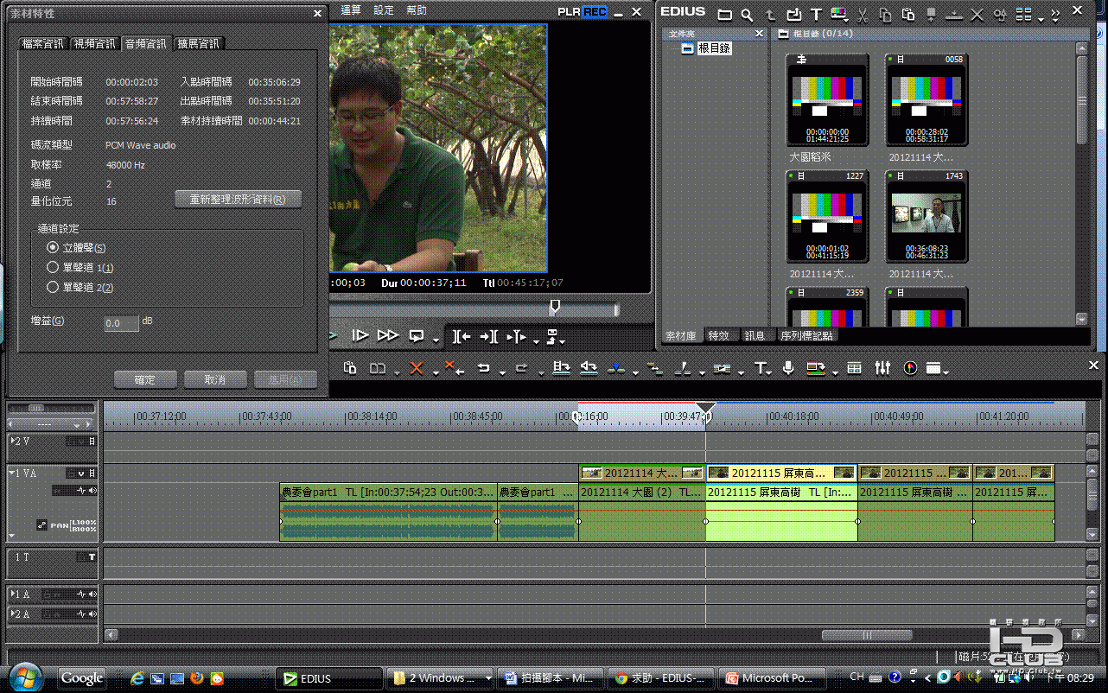Switch to 檔案資訊 tab
Viewport: 1108px width, 693px height.
point(43,43)
